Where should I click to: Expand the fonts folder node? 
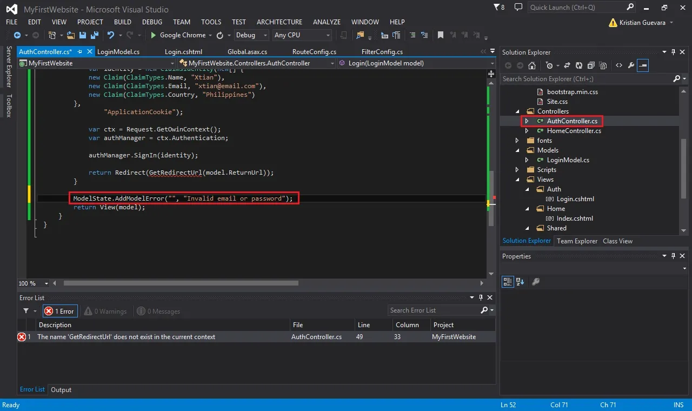(x=517, y=141)
